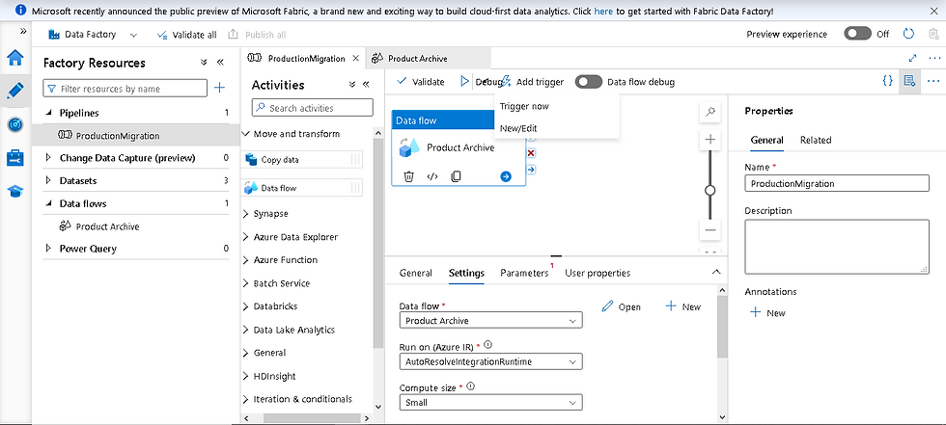946x425 pixels.
Task: Open the Monitor gauge icon in sidebar
Action: point(15,124)
